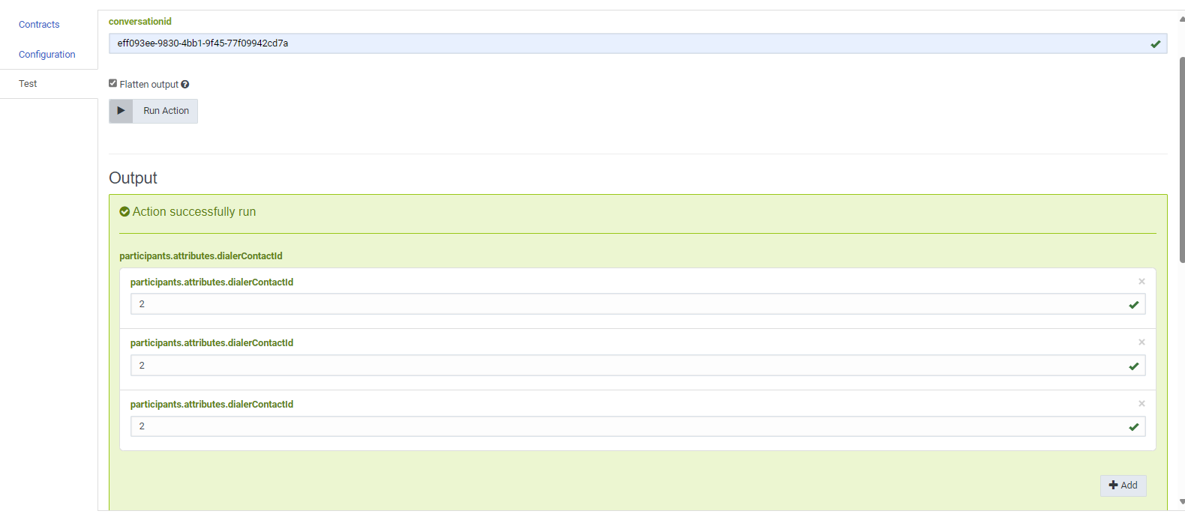
Task: Click the vertical scrollbar thumb on the right
Action: (1182, 157)
